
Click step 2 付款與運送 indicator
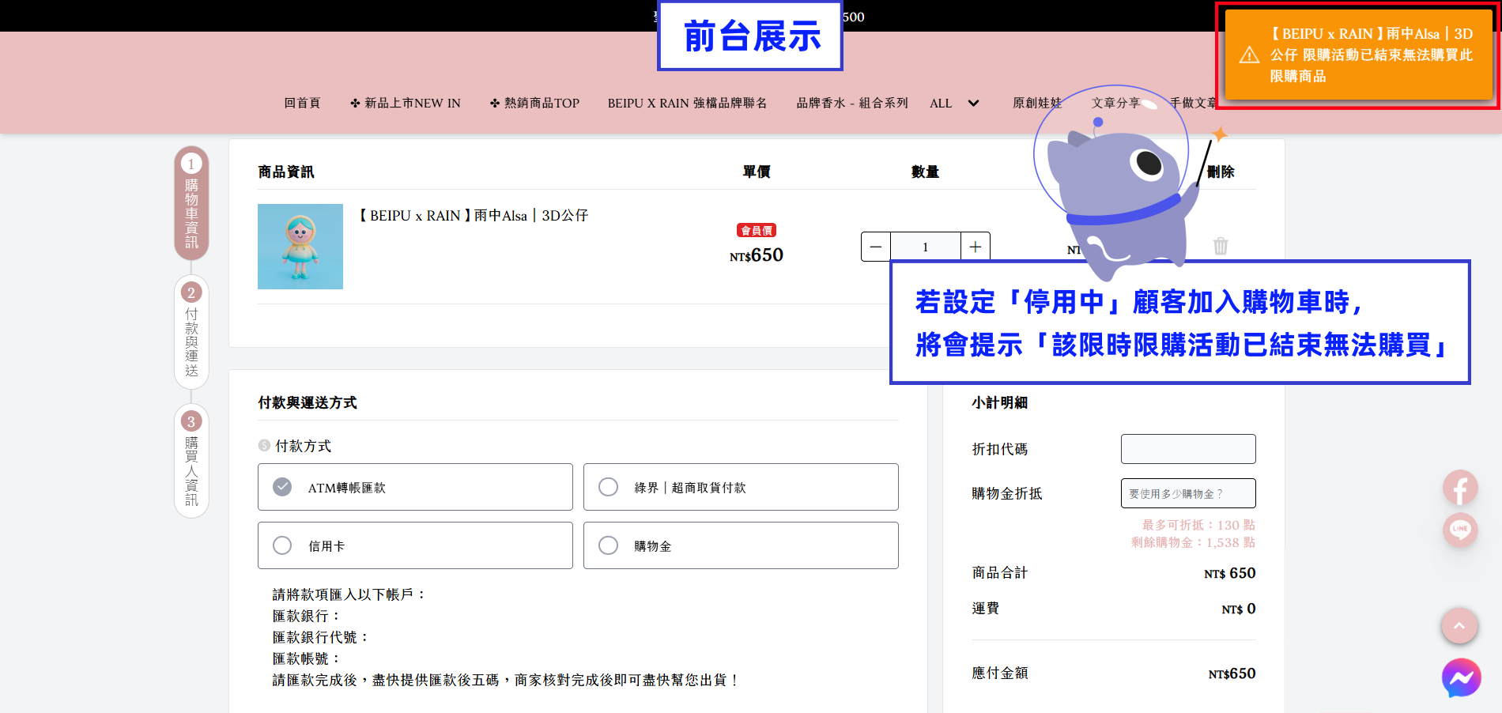191,332
